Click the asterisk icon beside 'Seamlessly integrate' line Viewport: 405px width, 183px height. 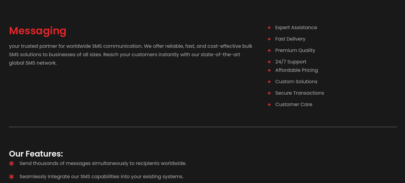point(11,177)
